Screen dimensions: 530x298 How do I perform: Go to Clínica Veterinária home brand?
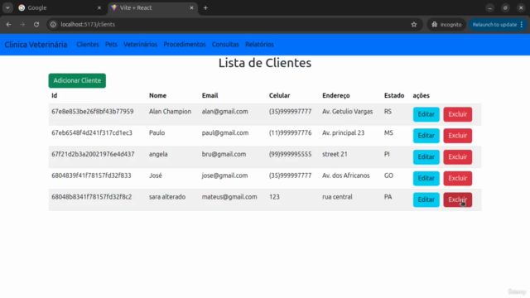(x=36, y=45)
